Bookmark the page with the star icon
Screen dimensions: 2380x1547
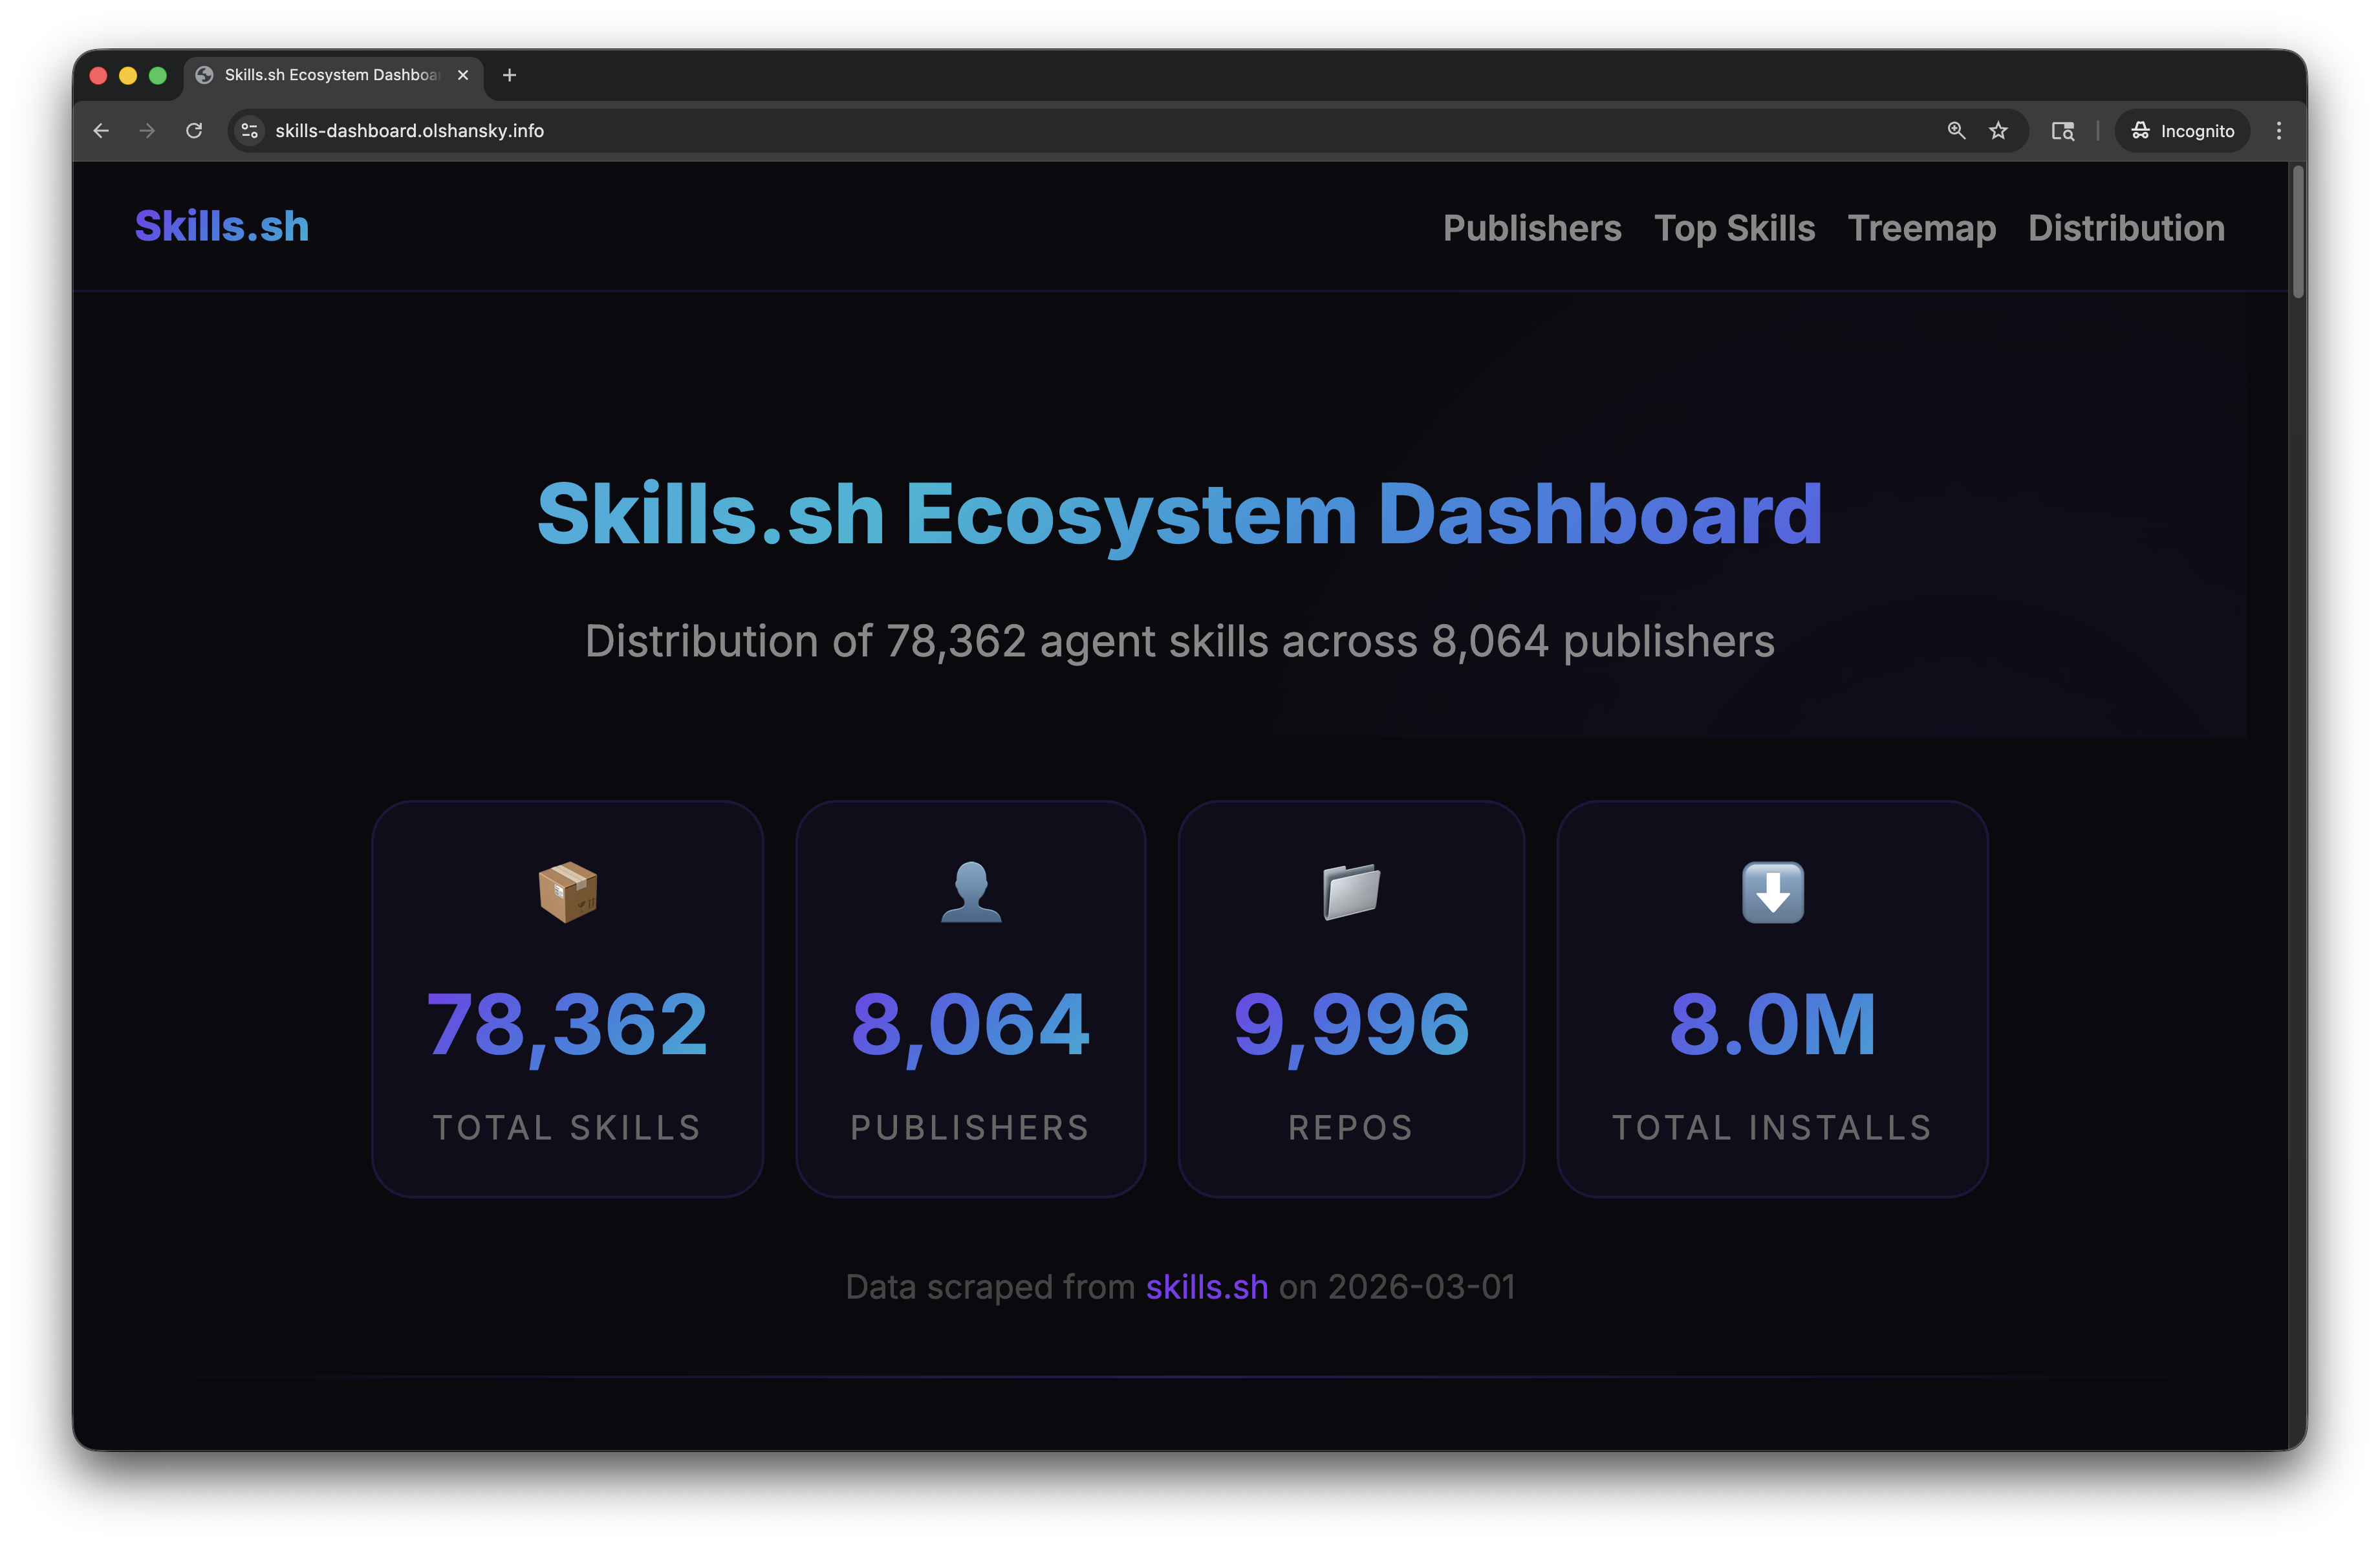coord(1998,130)
